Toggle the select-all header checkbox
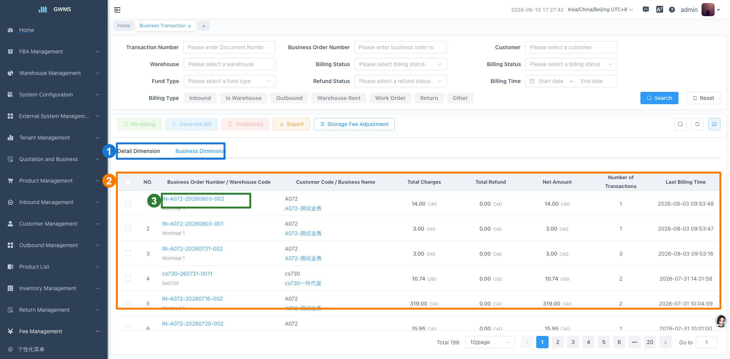This screenshot has height=359, width=730. click(x=128, y=182)
